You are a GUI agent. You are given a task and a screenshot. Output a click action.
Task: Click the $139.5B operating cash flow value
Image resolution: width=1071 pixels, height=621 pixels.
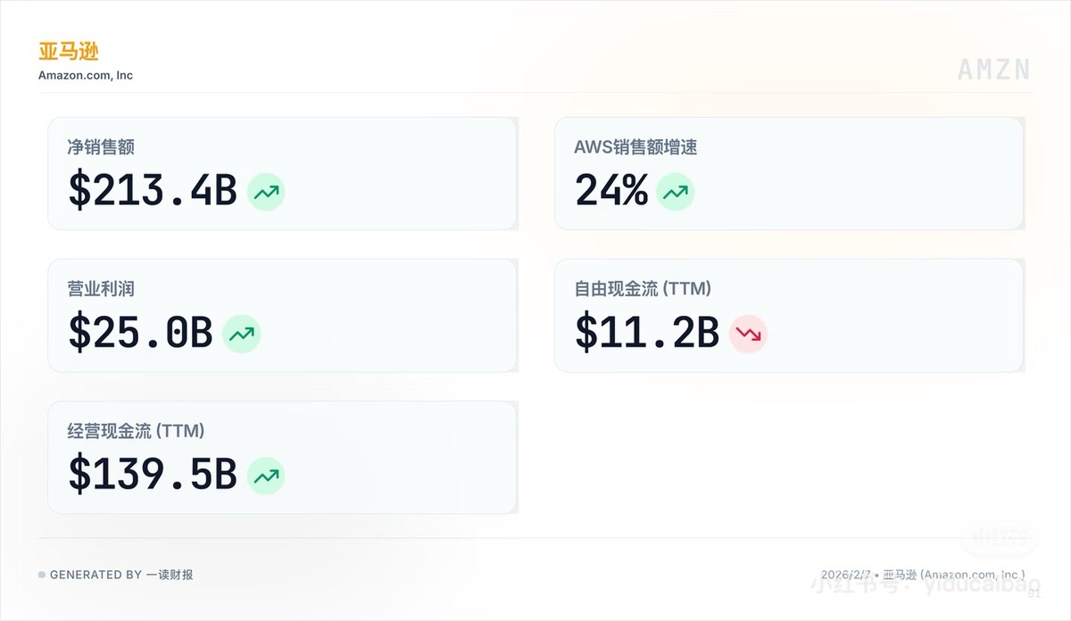tap(153, 475)
